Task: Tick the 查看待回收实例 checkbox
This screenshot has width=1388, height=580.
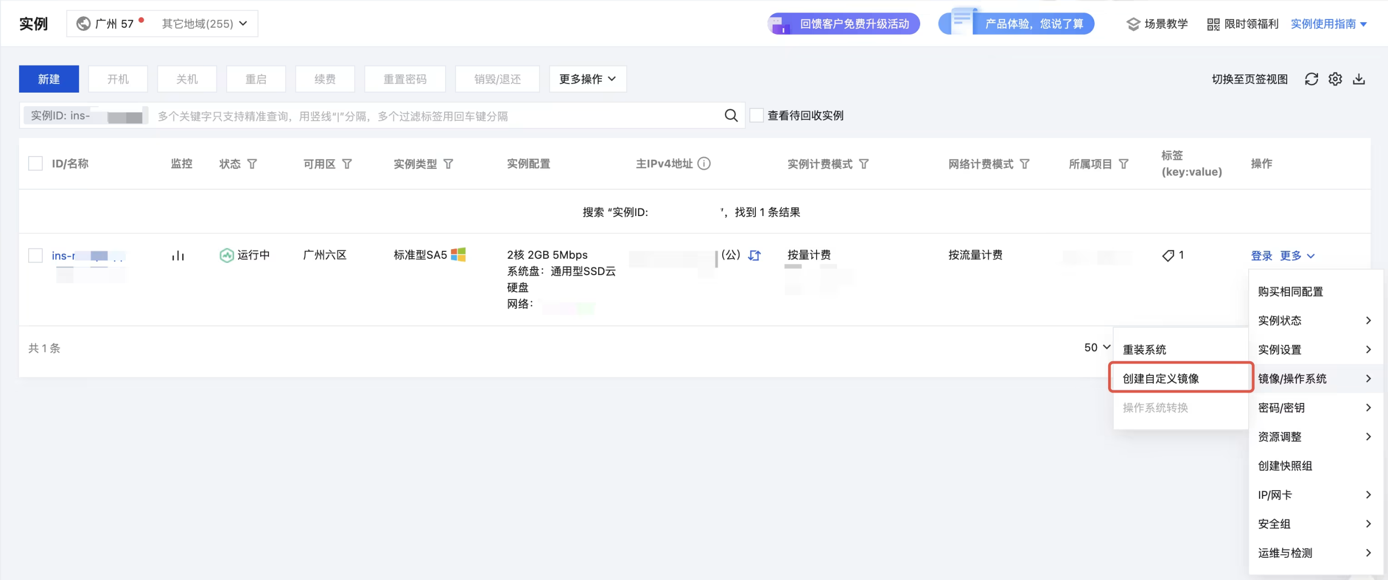Action: click(756, 115)
